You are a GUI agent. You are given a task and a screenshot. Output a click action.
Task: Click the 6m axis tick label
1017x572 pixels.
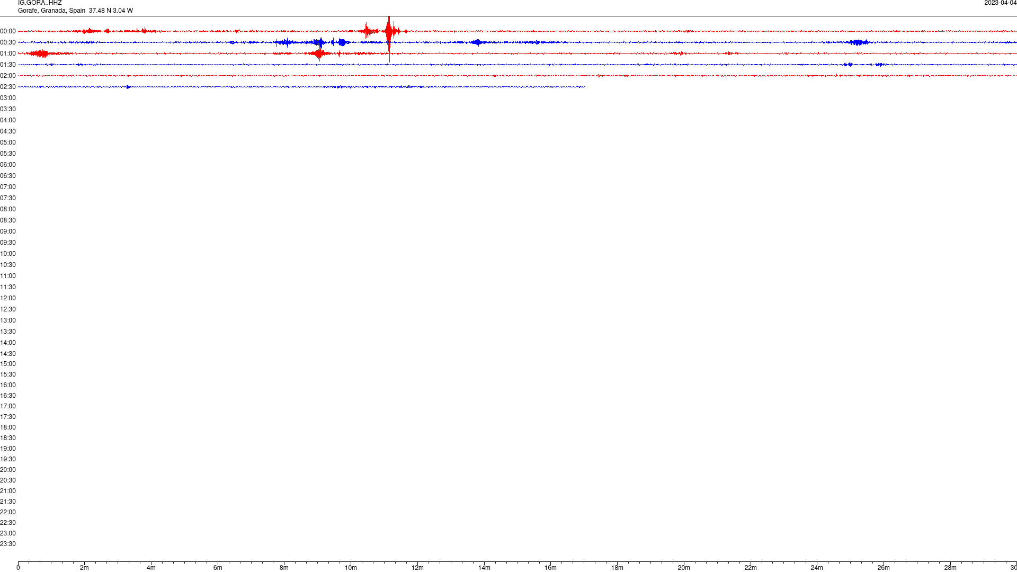[x=218, y=568]
